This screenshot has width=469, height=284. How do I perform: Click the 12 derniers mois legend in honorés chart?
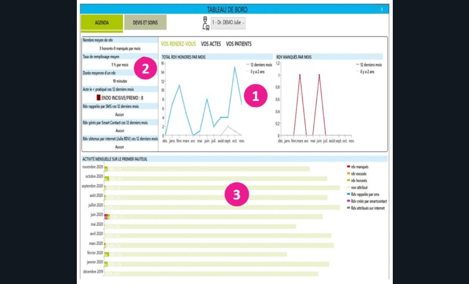tap(259, 65)
